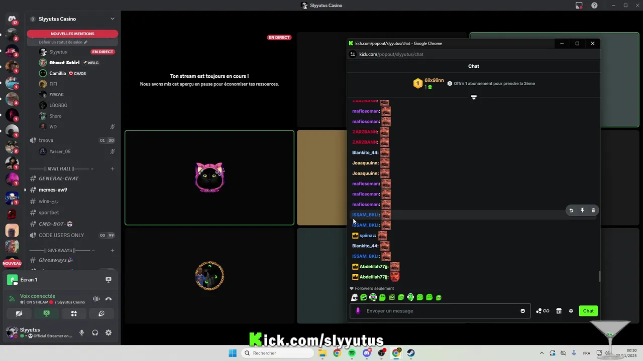Add channel to MAIL HALL category

[x=112, y=169]
